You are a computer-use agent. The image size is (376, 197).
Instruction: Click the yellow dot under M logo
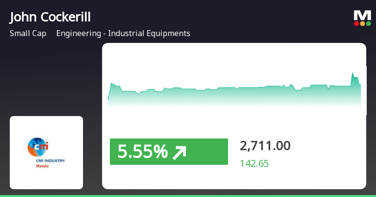click(362, 23)
